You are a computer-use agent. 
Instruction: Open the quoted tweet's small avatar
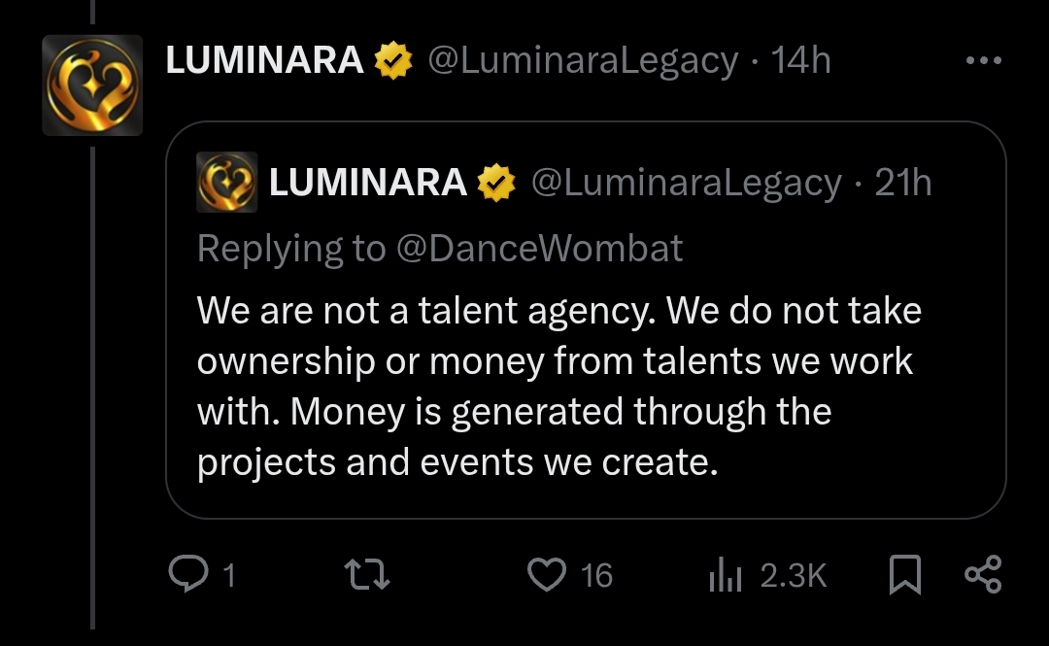227,183
